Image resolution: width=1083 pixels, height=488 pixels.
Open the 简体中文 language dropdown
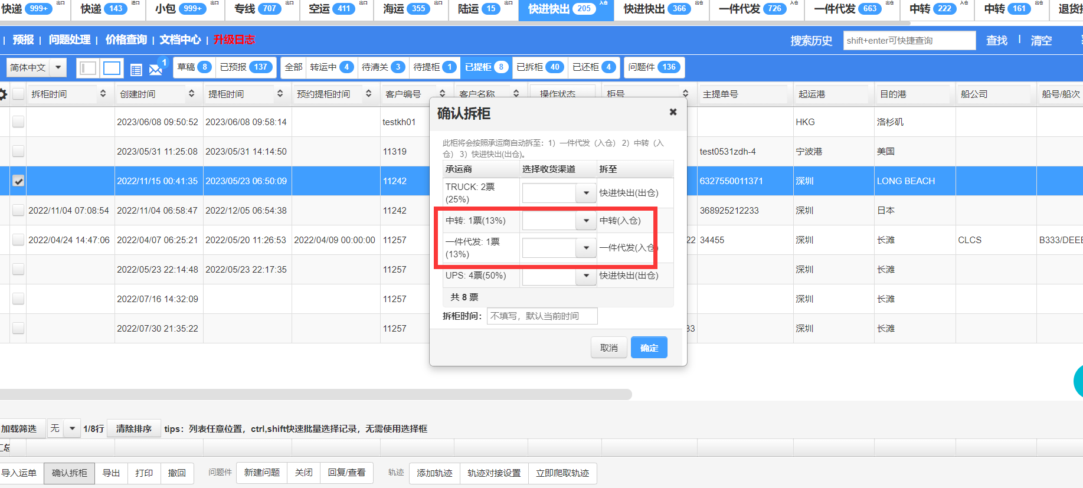(58, 67)
